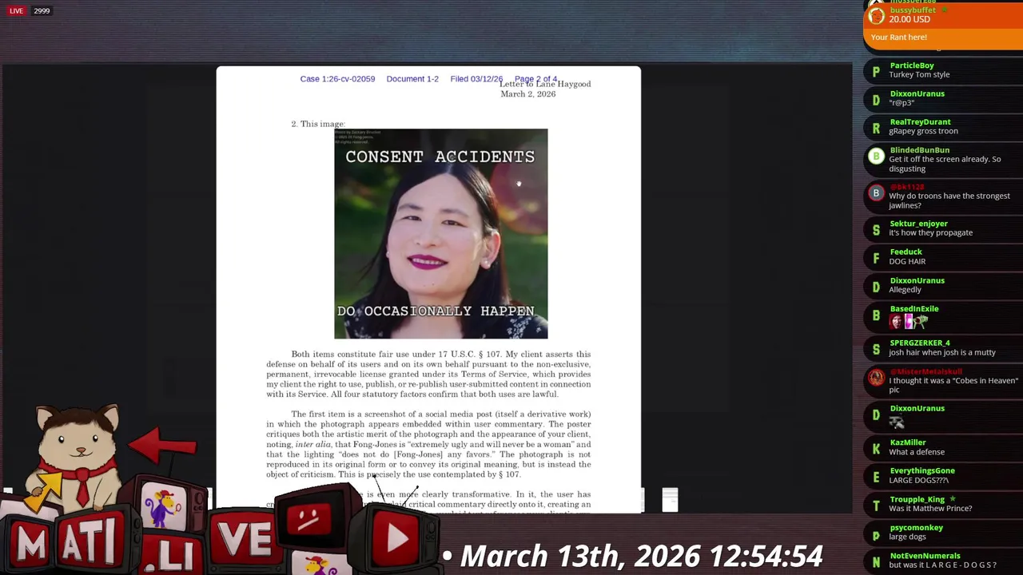Click the username EverythingsGone
The height and width of the screenshot is (575, 1023).
[x=922, y=470]
